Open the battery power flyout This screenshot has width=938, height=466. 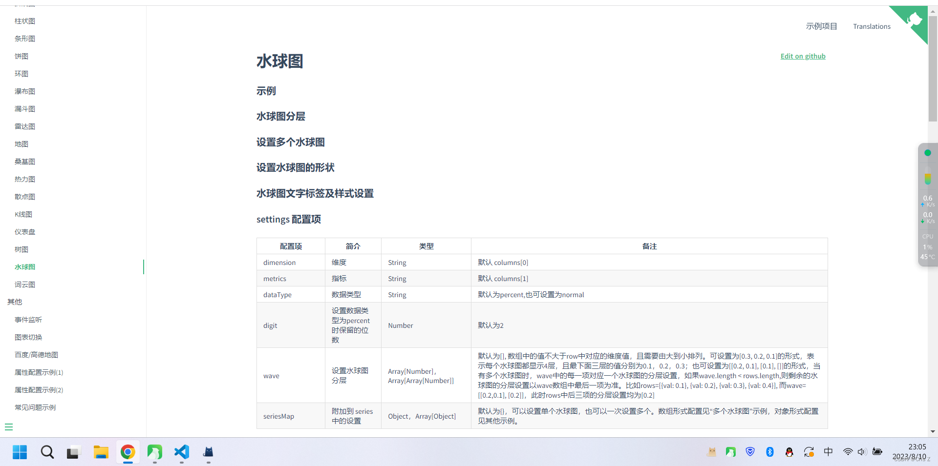[878, 452]
